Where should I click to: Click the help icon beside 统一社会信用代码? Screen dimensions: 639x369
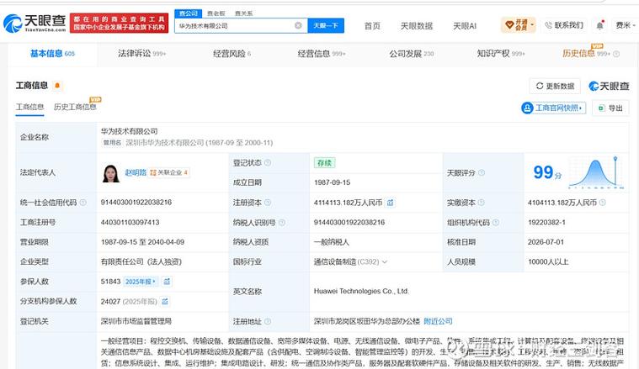coord(83,203)
